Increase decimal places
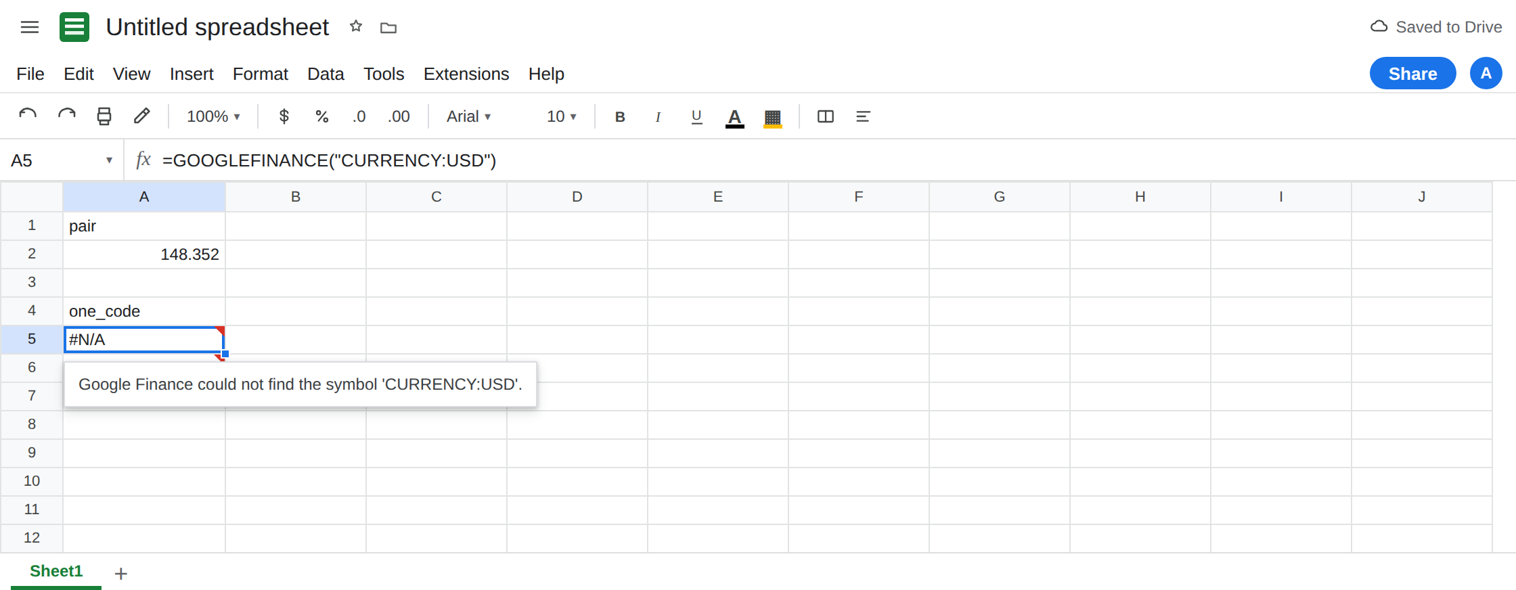1516x590 pixels. point(399,116)
